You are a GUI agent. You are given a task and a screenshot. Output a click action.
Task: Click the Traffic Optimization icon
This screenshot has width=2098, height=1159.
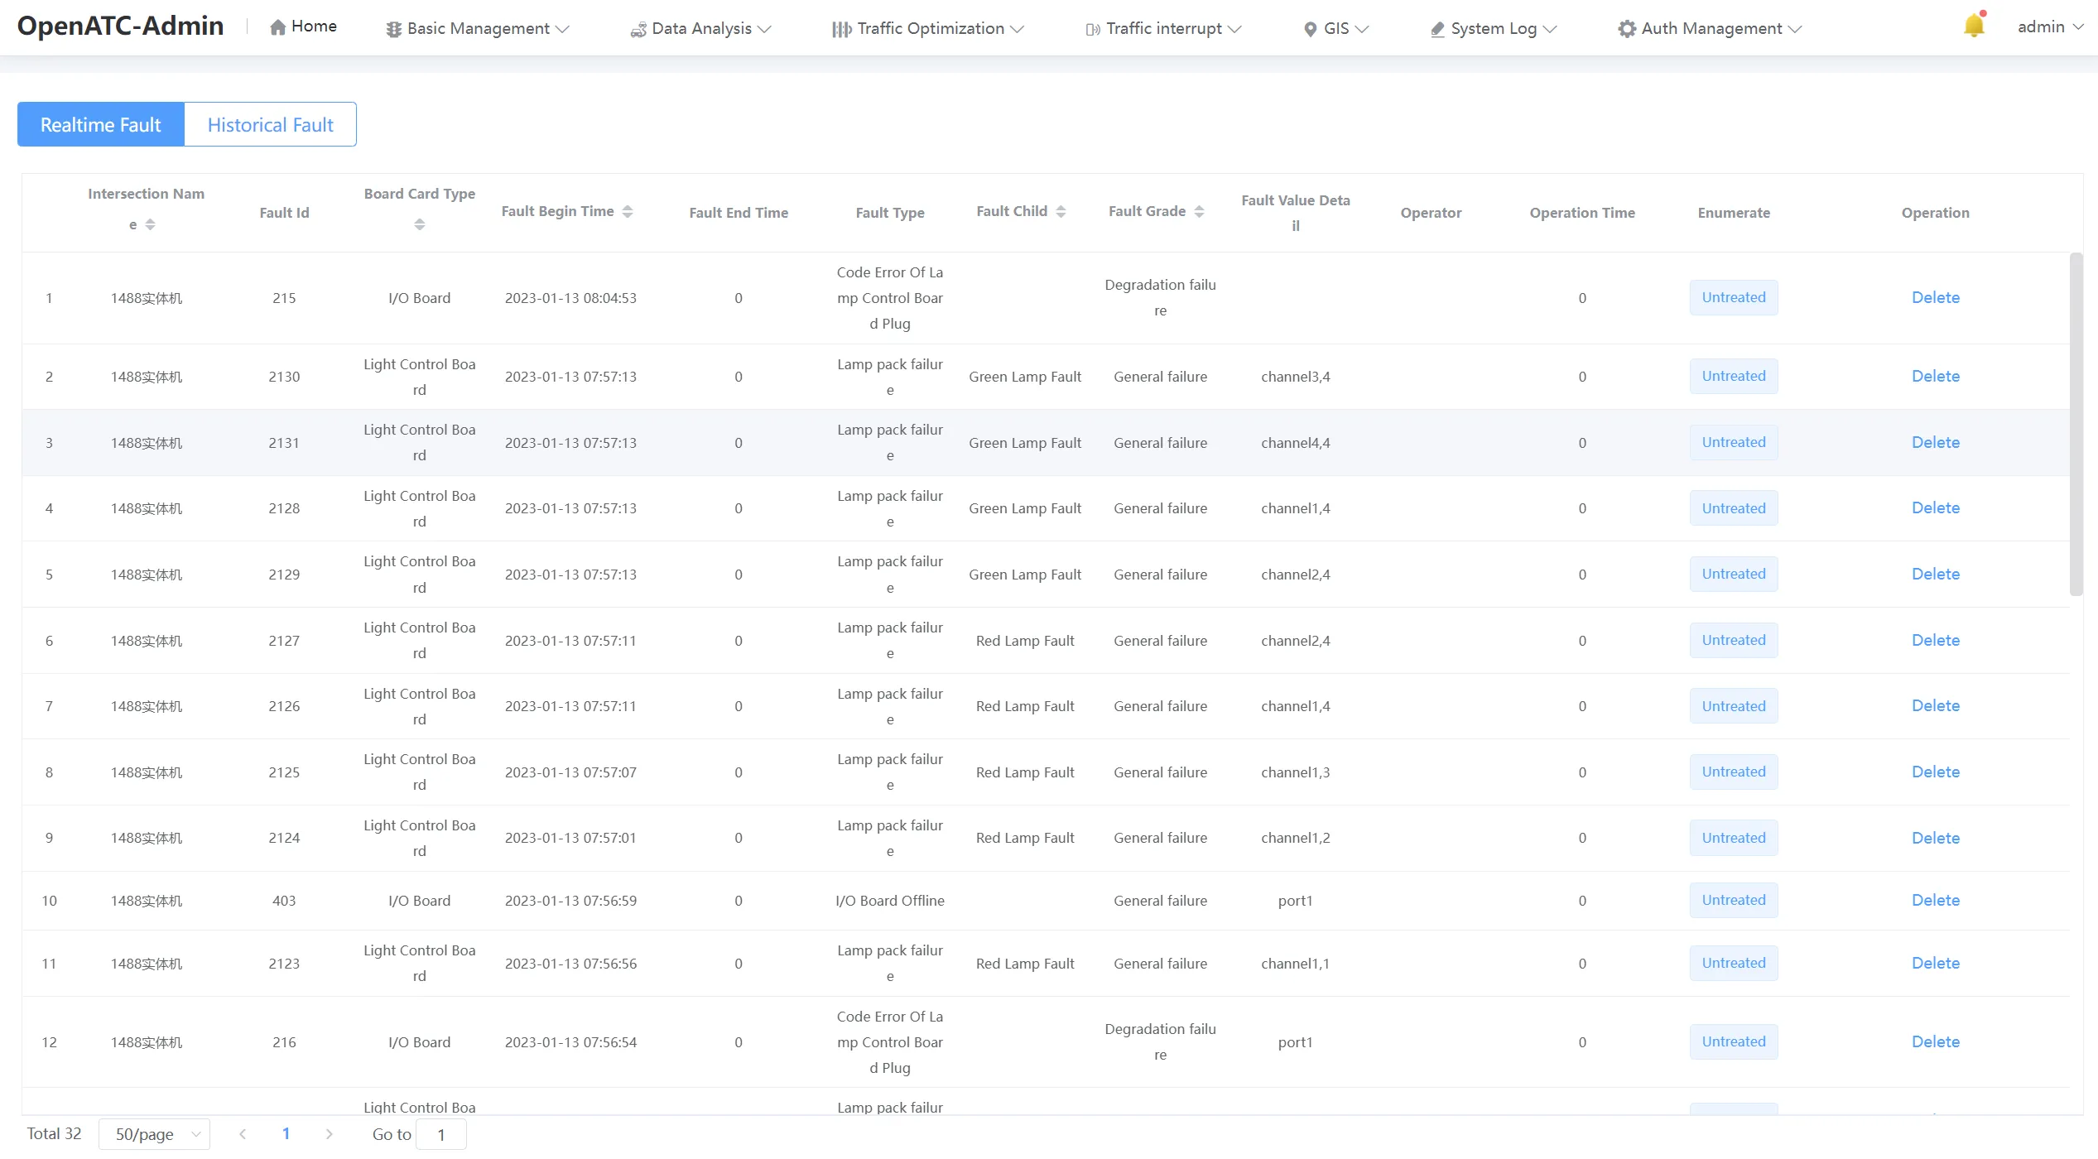click(x=841, y=29)
